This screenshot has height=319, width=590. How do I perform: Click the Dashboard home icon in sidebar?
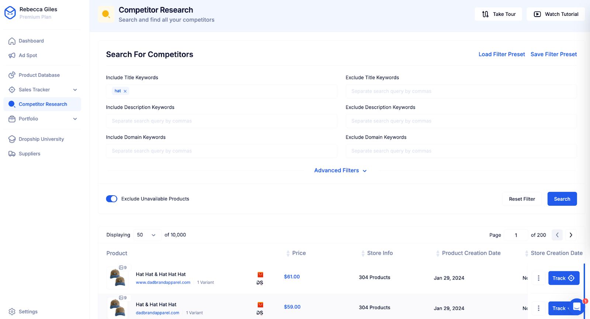[12, 41]
